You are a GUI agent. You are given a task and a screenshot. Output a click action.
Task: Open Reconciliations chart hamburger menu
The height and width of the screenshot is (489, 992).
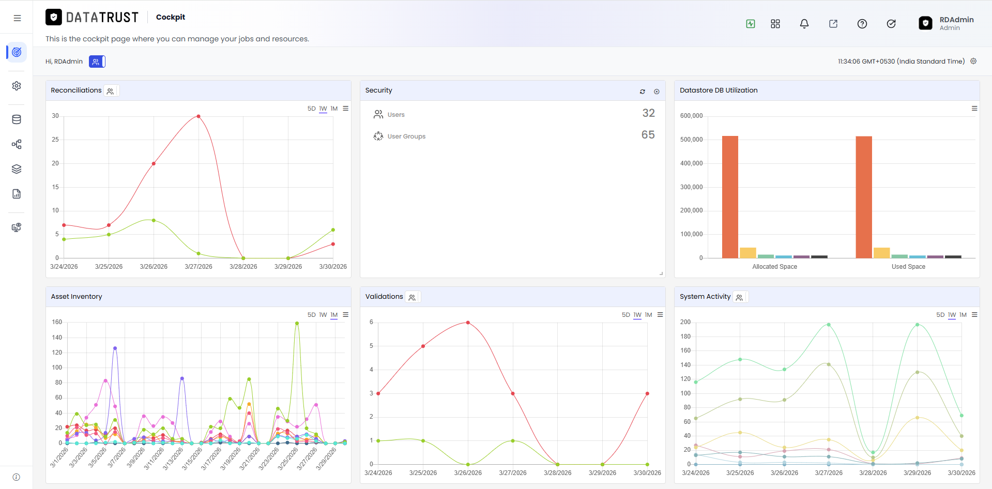(346, 109)
